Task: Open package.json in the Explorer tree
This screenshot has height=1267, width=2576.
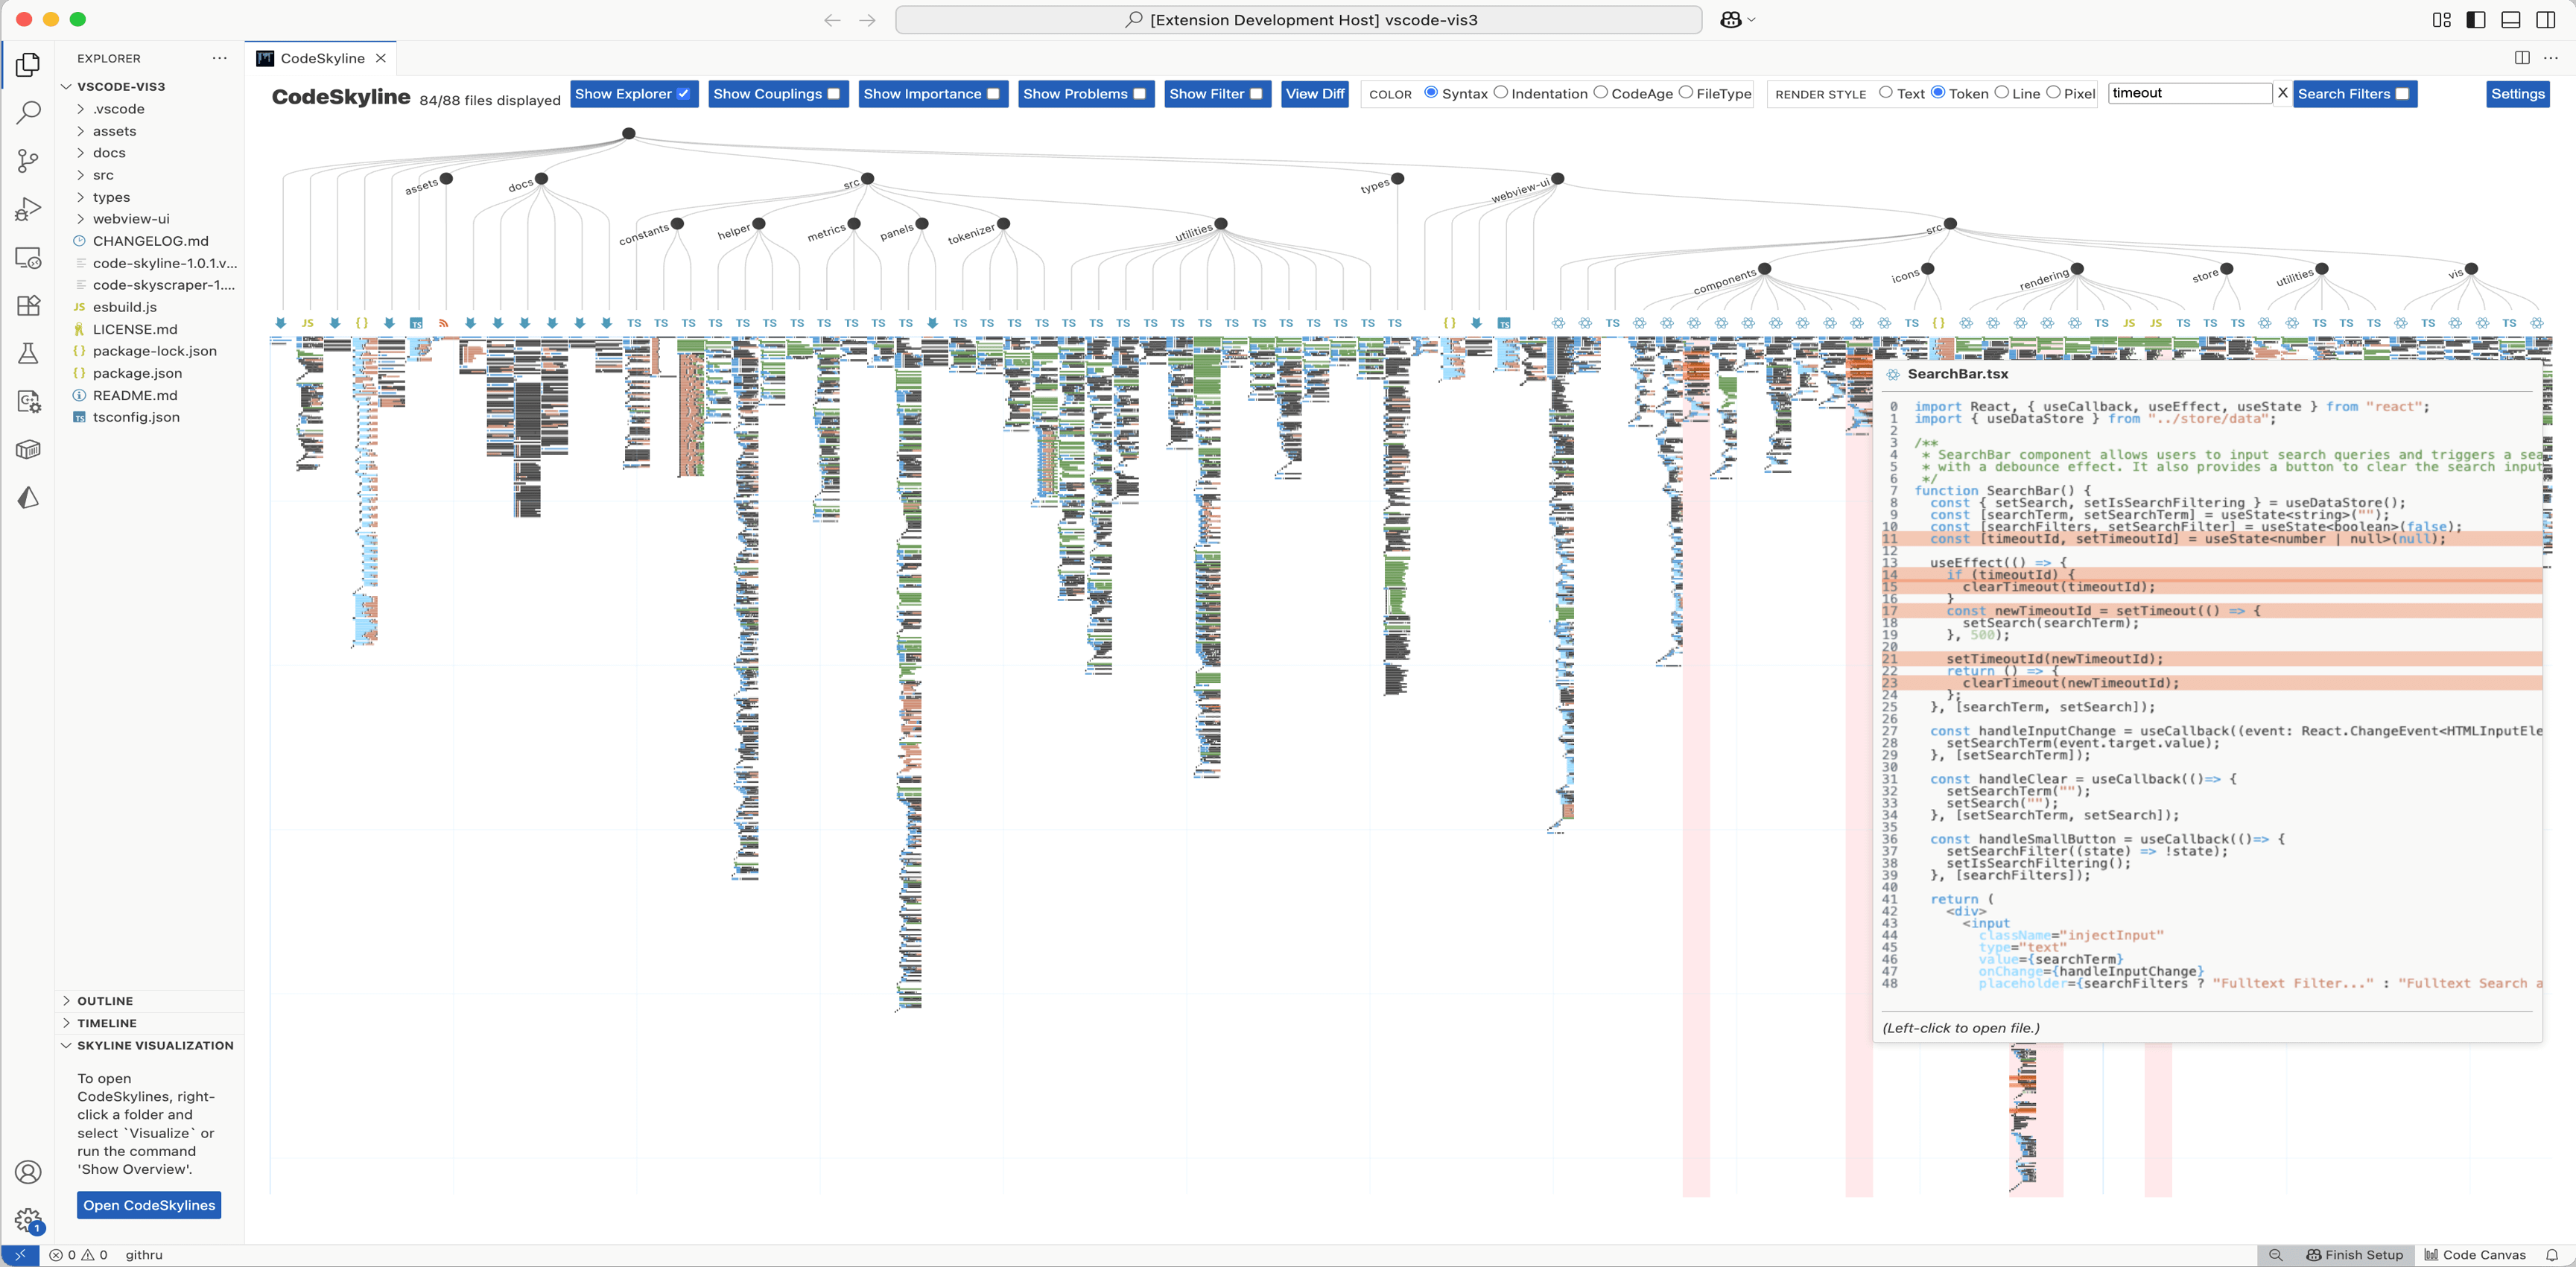Action: coord(137,373)
